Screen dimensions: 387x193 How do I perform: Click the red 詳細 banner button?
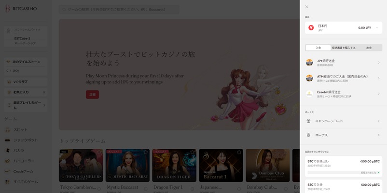point(92,94)
